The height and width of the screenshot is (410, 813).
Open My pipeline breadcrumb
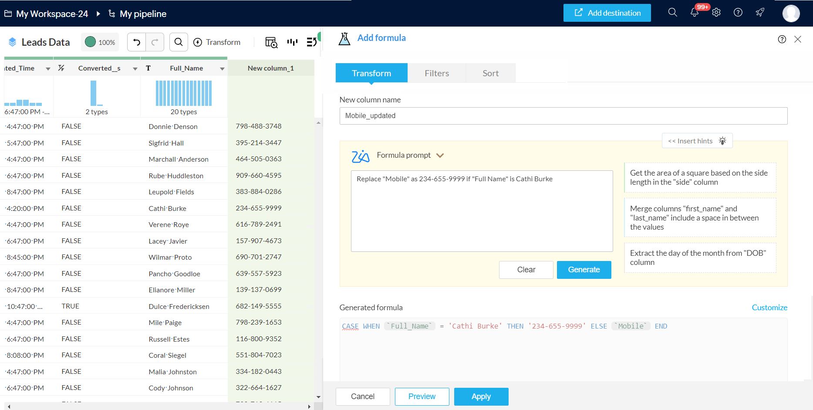[x=143, y=14]
